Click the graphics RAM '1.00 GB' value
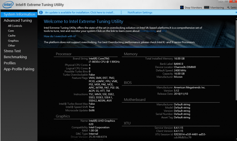This screenshot has height=141, width=237. [x=93, y=130]
